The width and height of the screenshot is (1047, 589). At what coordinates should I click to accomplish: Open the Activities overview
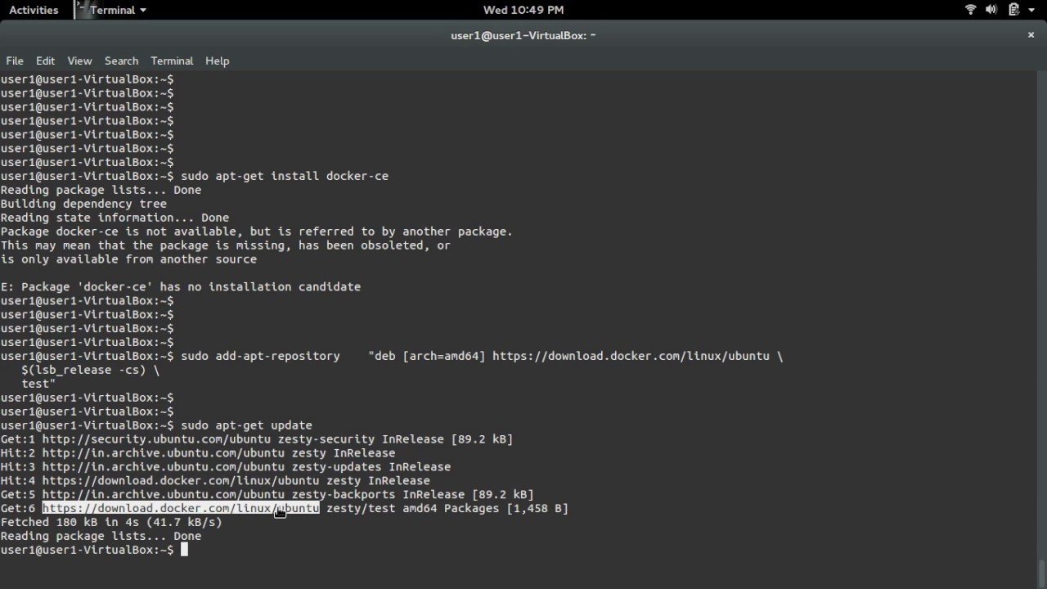click(34, 10)
